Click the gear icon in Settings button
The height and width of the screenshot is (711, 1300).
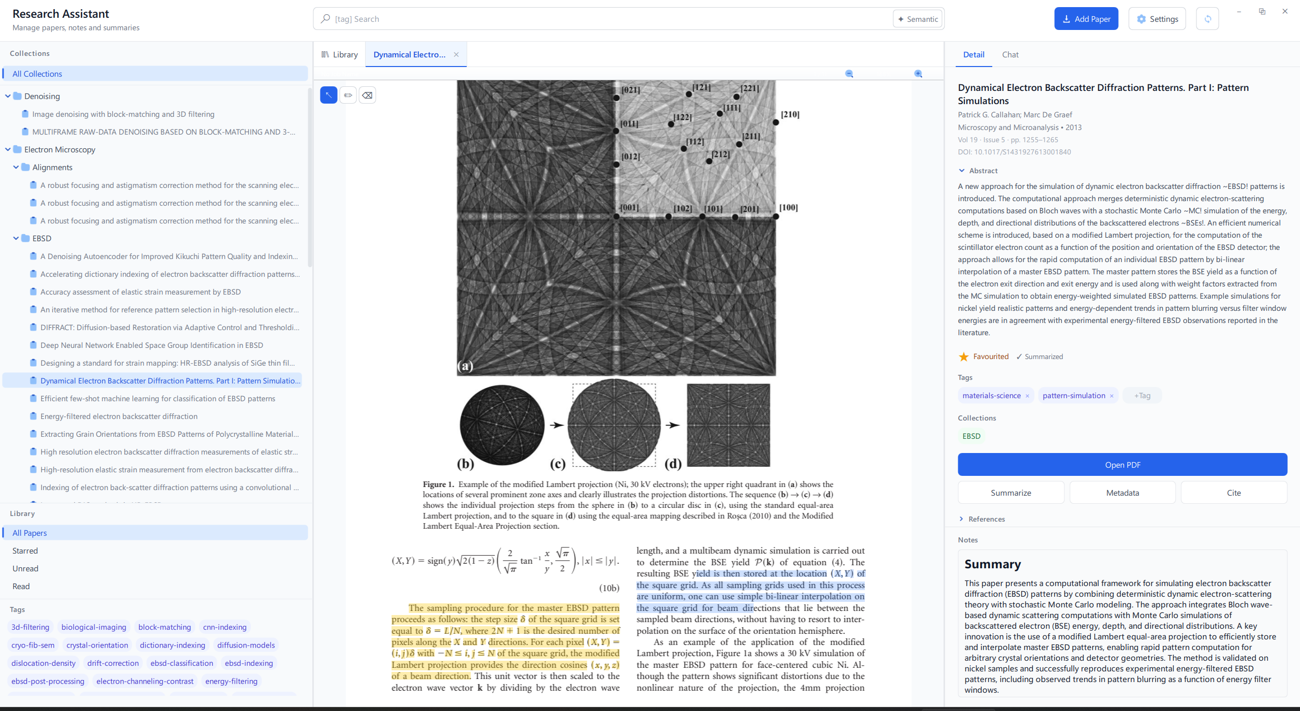pyautogui.click(x=1141, y=19)
